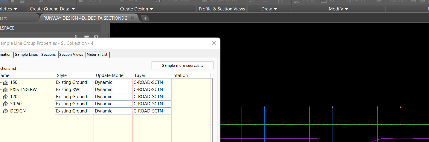
Task: Click the section icon beside row 150
Action: click(6, 82)
